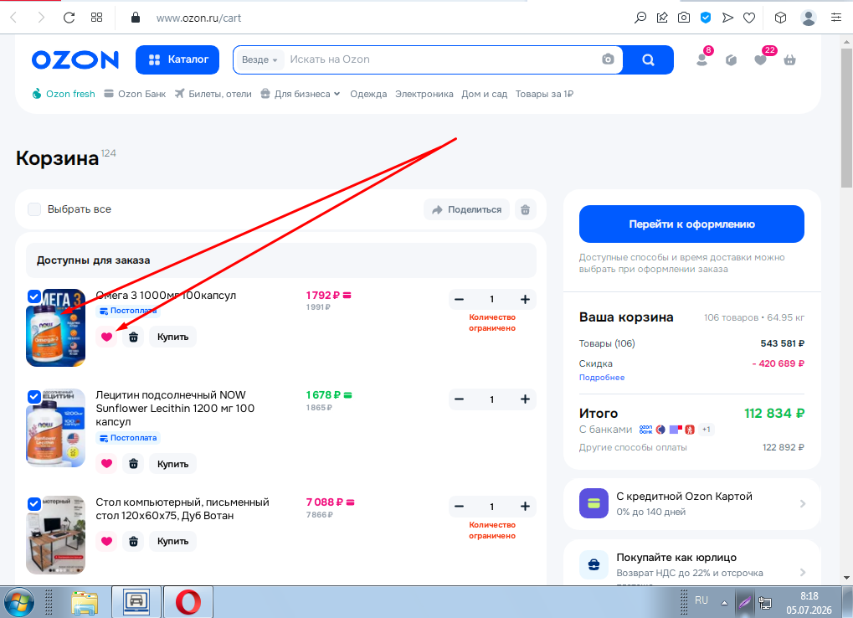
Task: Open the Лецитин product thumbnail
Action: coord(56,428)
